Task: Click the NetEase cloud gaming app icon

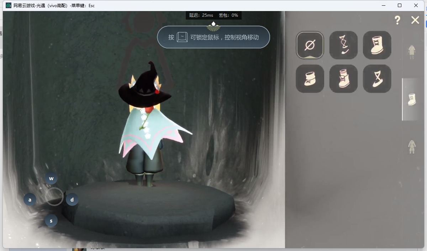Action: 9,5
